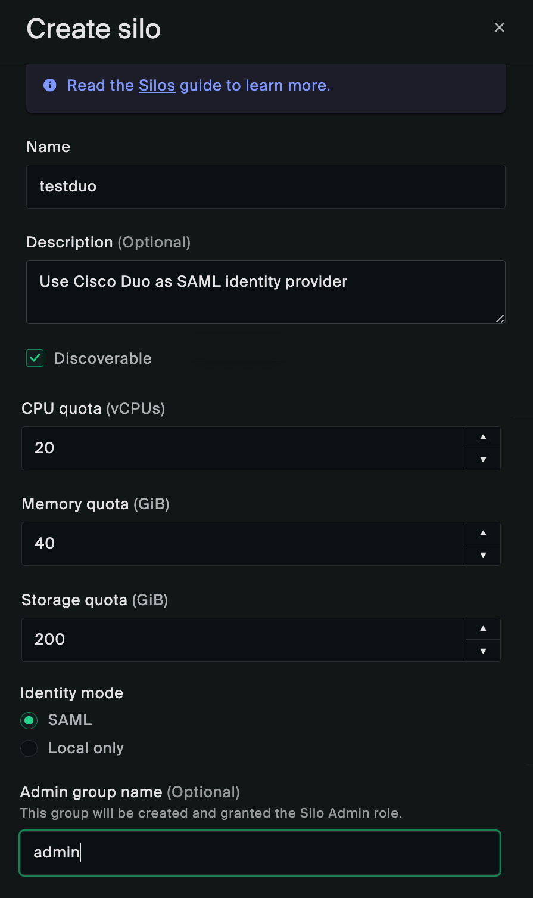Click the info icon in the banner

coord(50,85)
